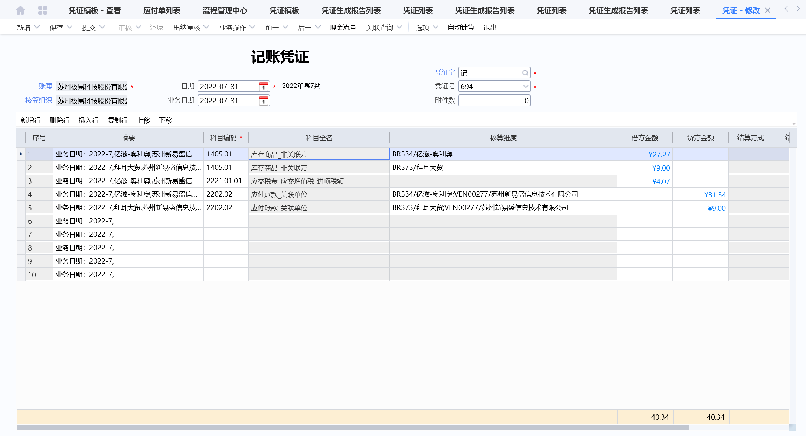Screen dimensions: 806x436
Task: Expand the 前一 dropdown arrow
Action: (x=285, y=27)
